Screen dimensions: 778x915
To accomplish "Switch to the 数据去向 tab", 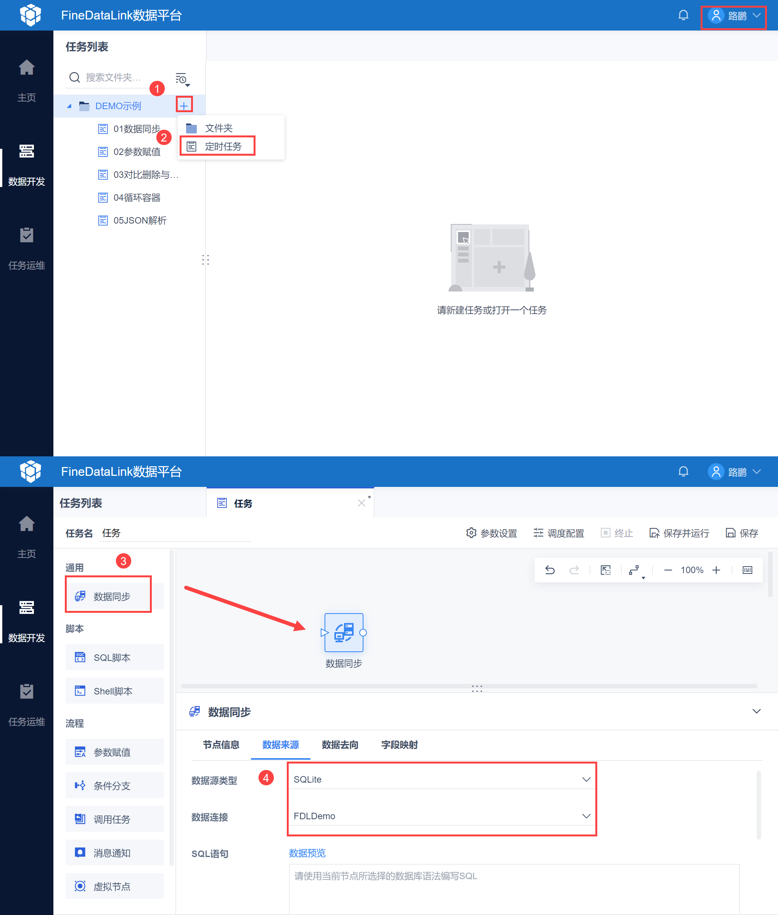I will pyautogui.click(x=339, y=745).
